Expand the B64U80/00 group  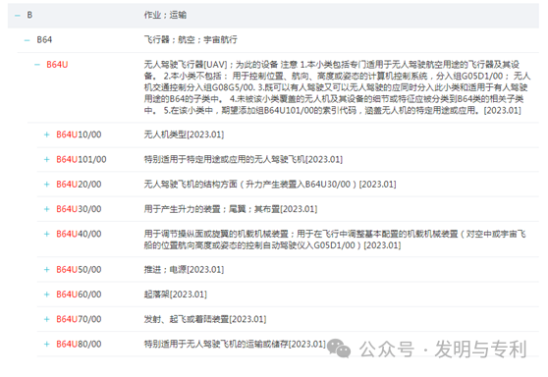click(x=47, y=344)
